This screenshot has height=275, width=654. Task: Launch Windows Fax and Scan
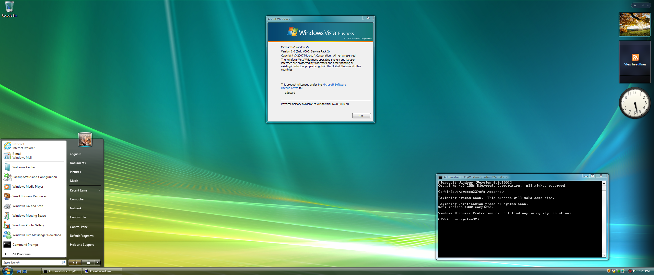coord(34,206)
